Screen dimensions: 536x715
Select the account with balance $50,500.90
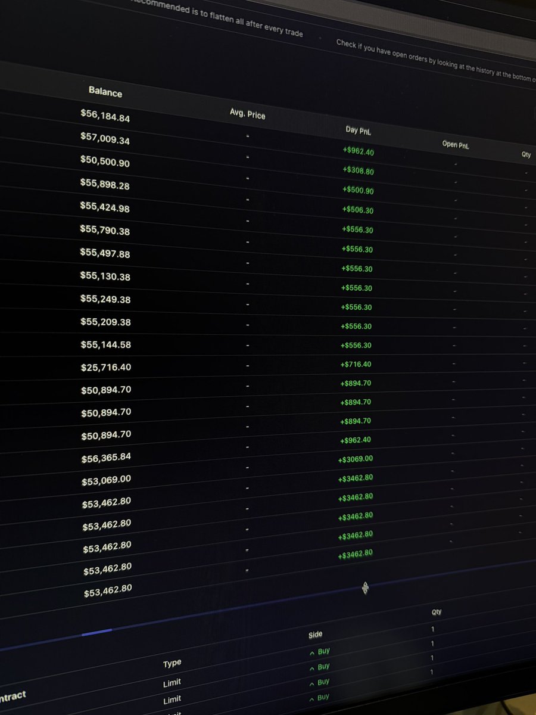tap(105, 161)
